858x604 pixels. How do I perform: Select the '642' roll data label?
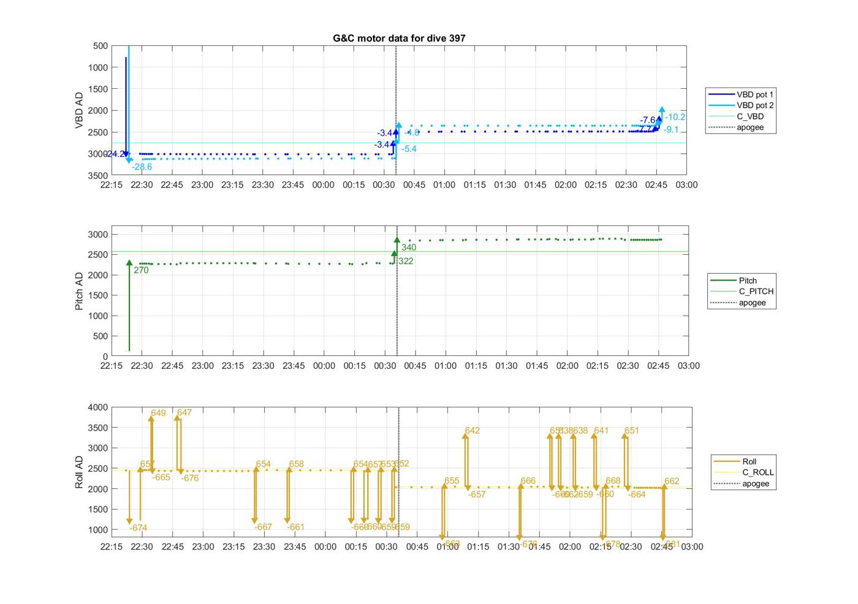472,431
